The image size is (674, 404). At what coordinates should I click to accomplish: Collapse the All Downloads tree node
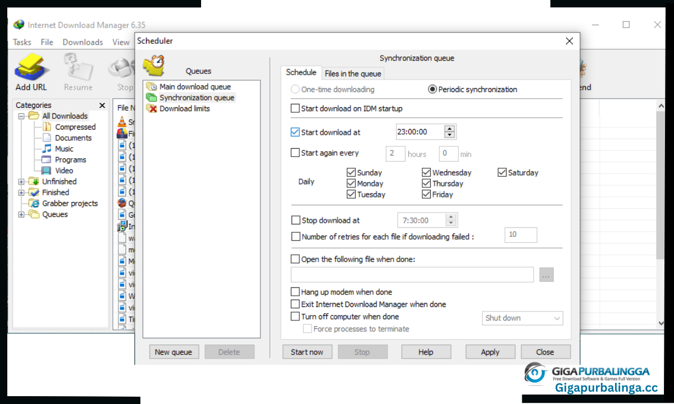point(21,116)
